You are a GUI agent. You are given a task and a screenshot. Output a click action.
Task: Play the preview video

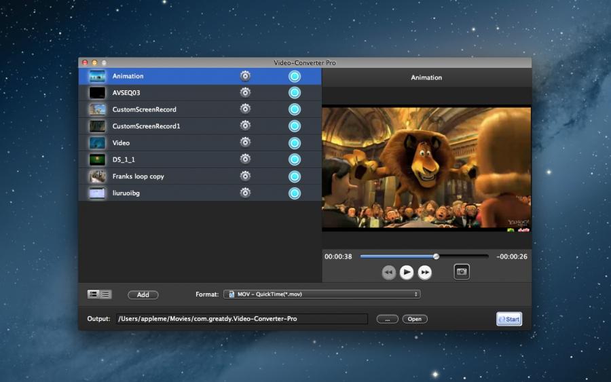[x=407, y=272]
